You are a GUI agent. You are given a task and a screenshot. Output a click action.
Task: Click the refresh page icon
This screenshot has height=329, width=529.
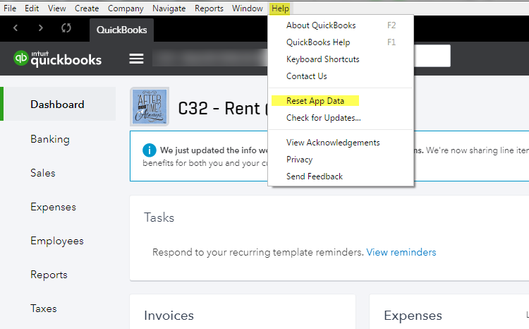click(66, 28)
